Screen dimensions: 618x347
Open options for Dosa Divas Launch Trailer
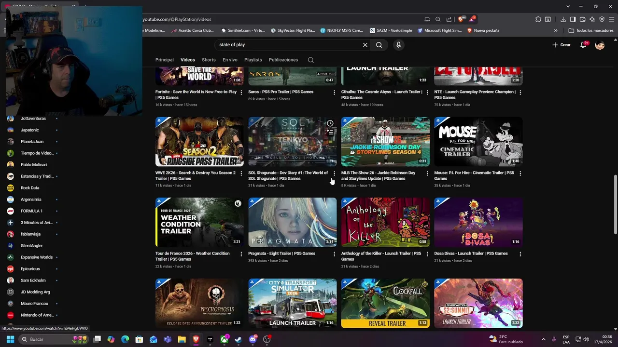tap(520, 254)
